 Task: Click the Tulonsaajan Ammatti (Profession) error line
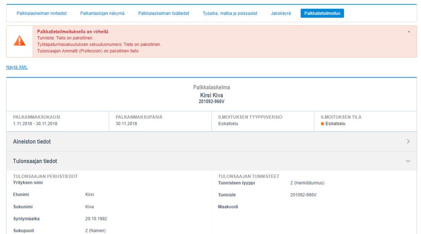click(88, 51)
